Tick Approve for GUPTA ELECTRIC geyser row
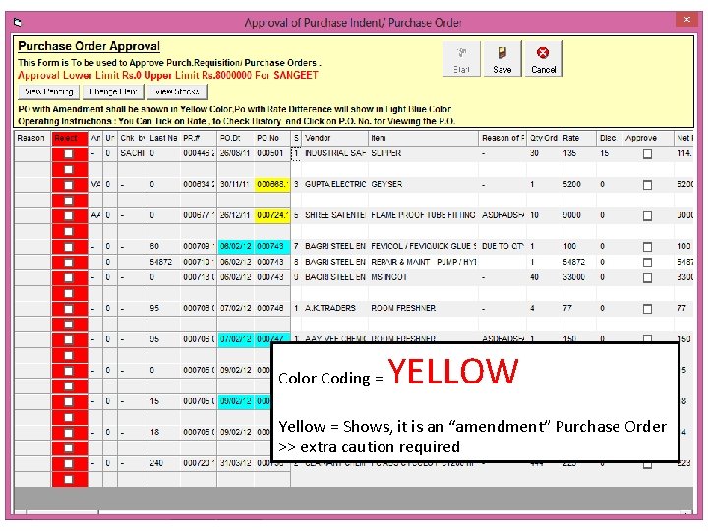708x531 pixels. 647,185
